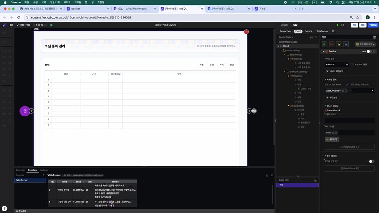Select the 저장 event in Event List
Viewport: 379px width, 213px height.
pyautogui.click(x=297, y=185)
